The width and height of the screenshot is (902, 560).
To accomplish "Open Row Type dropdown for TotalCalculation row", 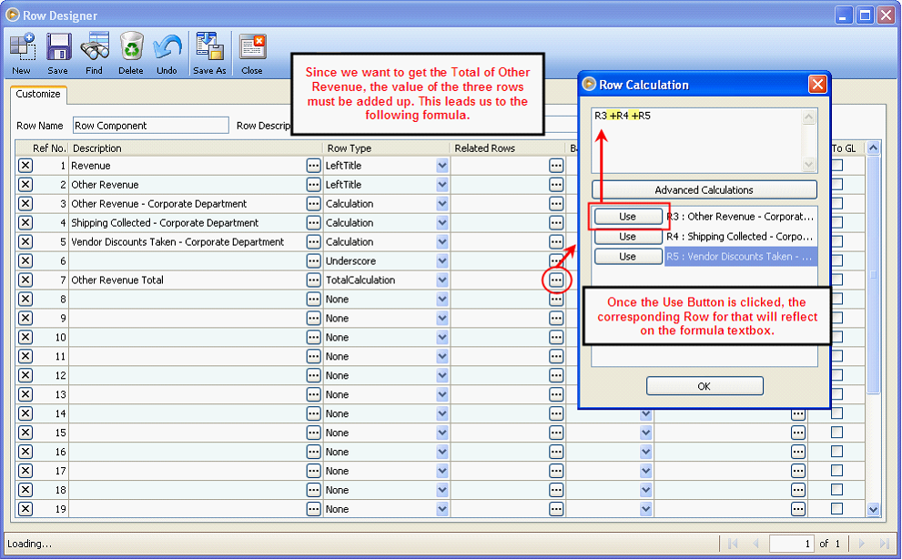I will (442, 280).
